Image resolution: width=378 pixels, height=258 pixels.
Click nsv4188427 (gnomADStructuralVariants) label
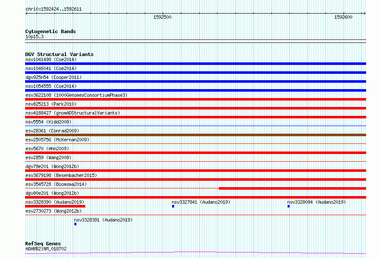click(73, 113)
